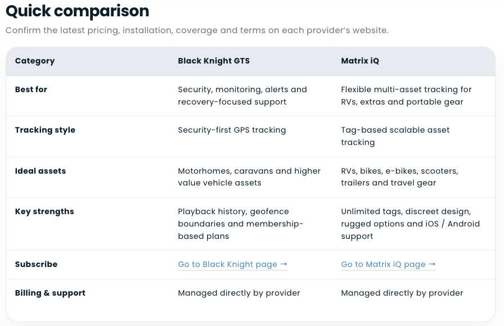Select the Category column header
Viewport: 504px width, 326px height.
35,61
